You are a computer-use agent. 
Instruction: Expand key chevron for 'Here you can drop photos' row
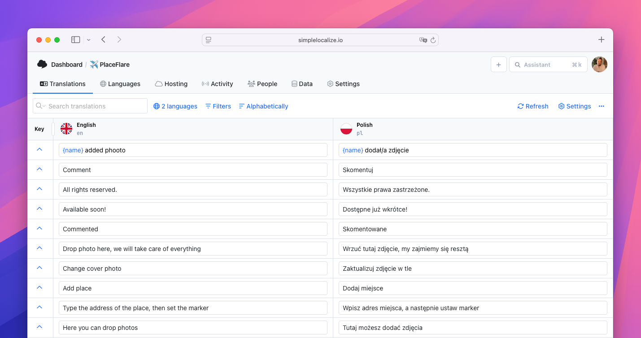(x=39, y=327)
